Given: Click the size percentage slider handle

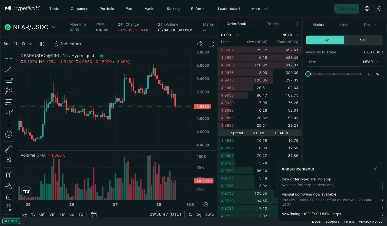Looking at the screenshot, I should click(x=308, y=74).
